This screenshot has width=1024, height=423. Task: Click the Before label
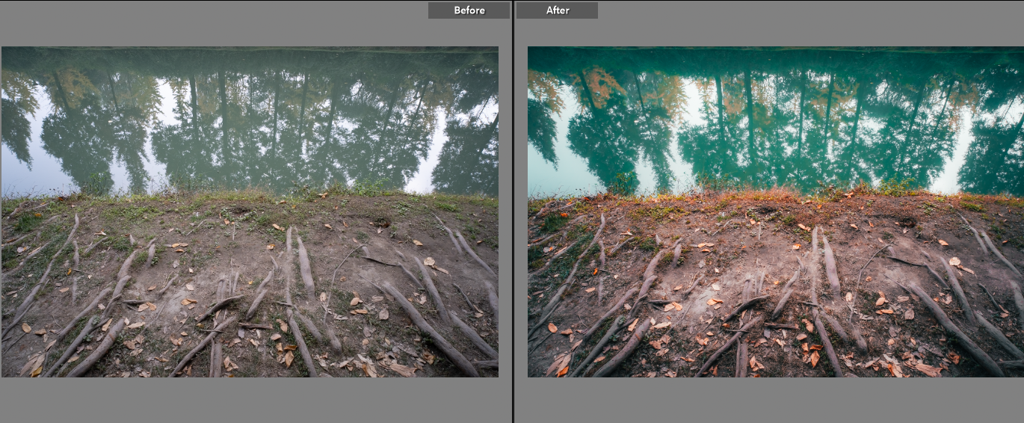point(469,10)
